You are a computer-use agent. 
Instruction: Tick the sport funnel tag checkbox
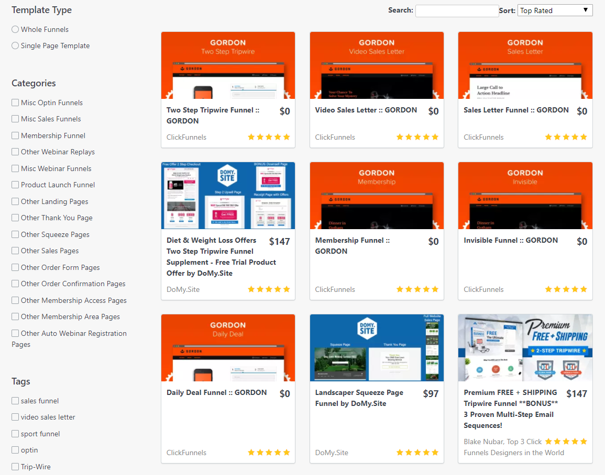pos(15,433)
